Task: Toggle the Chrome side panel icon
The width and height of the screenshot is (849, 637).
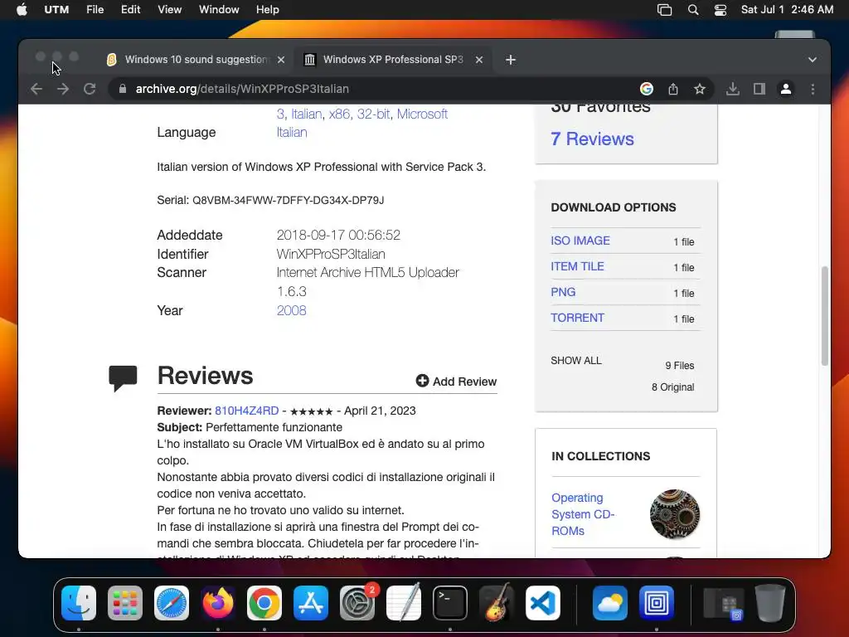Action: coord(759,89)
